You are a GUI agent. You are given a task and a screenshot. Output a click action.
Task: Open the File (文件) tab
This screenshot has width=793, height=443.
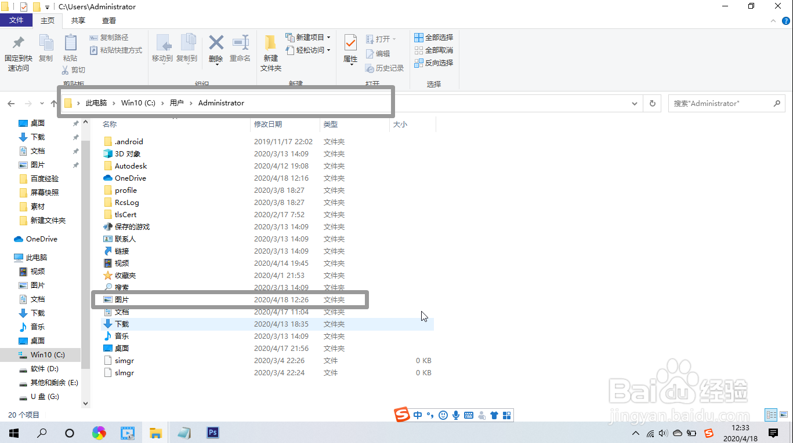tap(17, 20)
